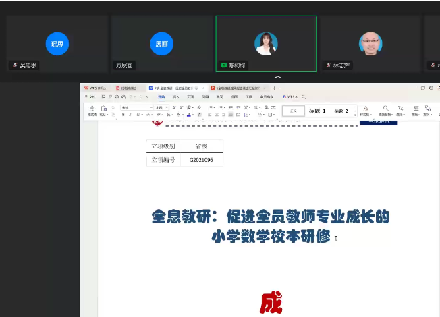
Task: Apply the 标题 1 heading style
Action: point(317,111)
